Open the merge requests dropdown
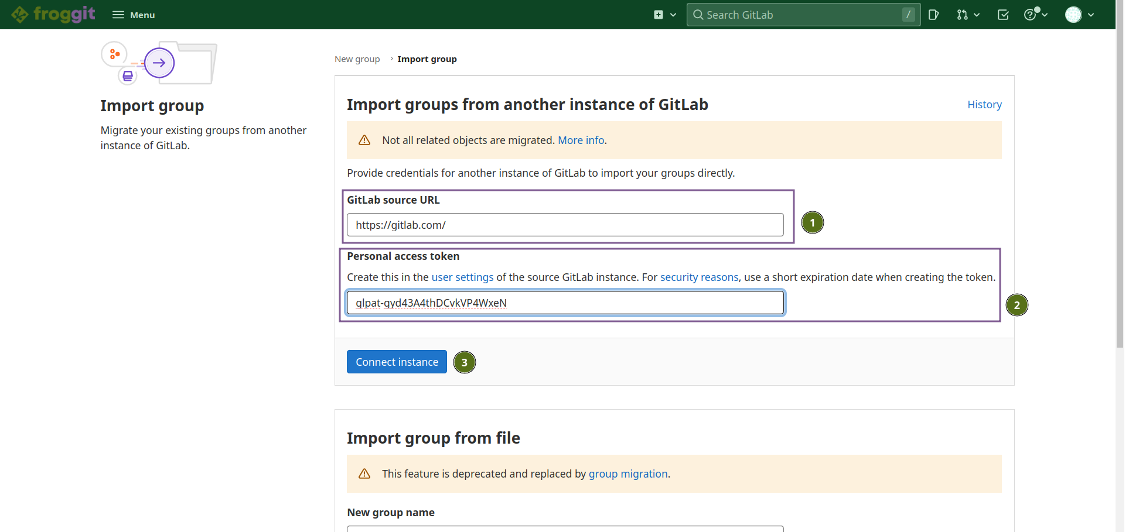The image size is (1129, 532). tap(968, 15)
